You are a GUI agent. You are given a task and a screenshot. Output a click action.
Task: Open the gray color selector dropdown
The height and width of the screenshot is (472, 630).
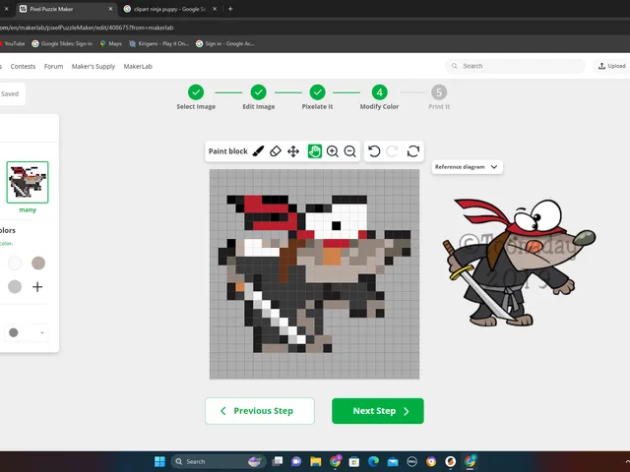pyautogui.click(x=27, y=332)
